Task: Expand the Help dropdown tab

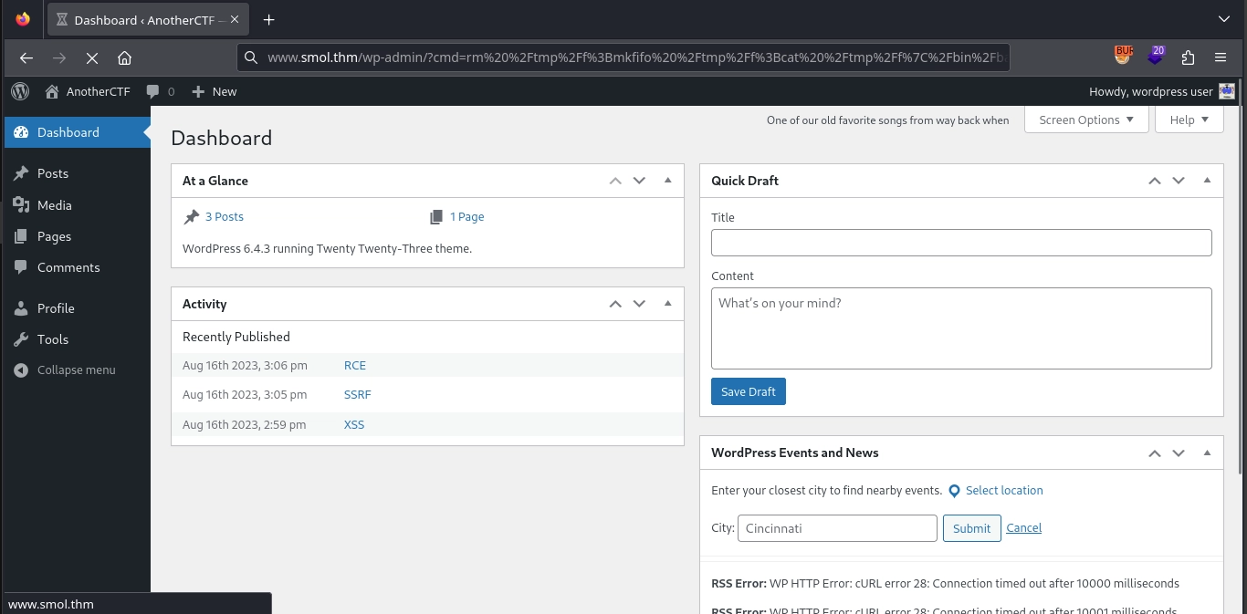Action: click(1189, 120)
